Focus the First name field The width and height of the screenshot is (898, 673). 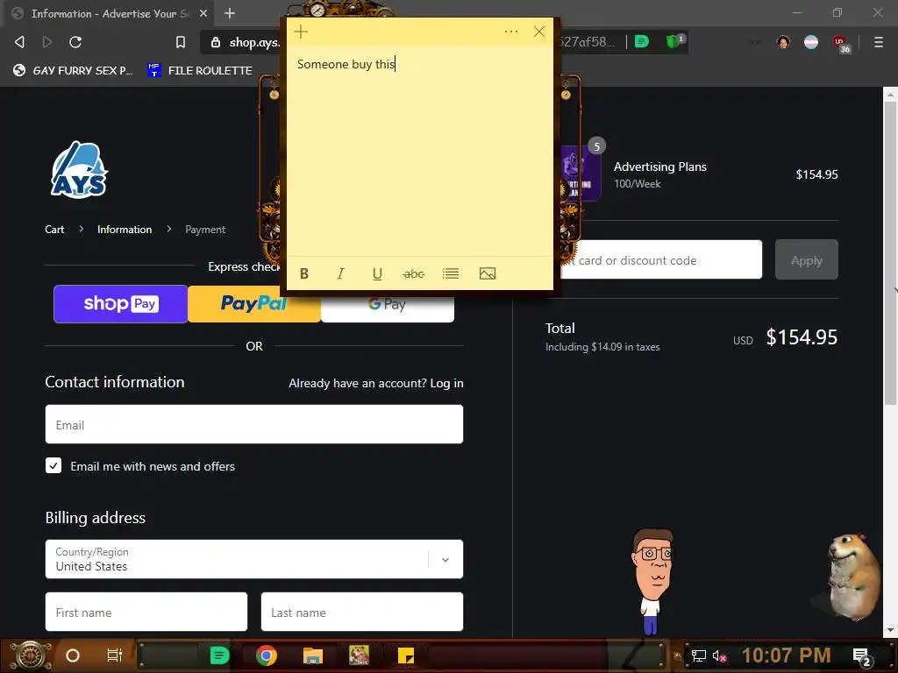[x=146, y=612]
